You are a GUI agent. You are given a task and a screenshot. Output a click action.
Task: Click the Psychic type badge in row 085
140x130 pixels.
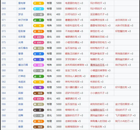(x=39, y=99)
